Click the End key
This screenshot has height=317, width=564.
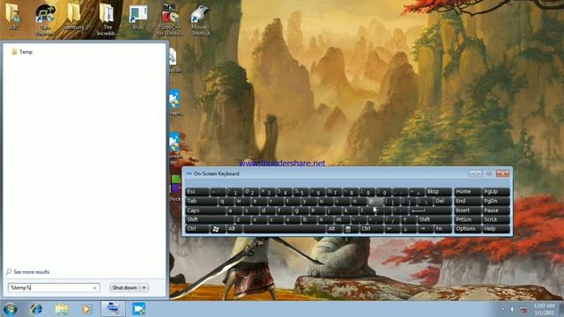point(467,202)
